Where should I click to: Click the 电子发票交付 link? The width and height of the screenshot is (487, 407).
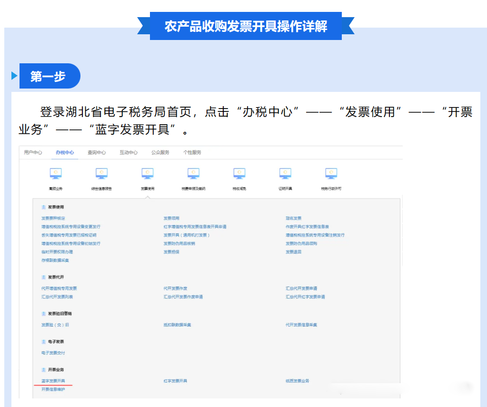53,353
